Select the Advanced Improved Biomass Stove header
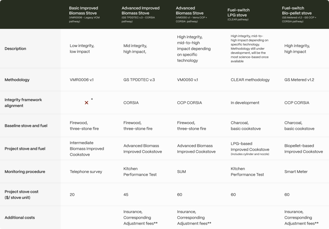The width and height of the screenshot is (329, 229). tap(140, 14)
